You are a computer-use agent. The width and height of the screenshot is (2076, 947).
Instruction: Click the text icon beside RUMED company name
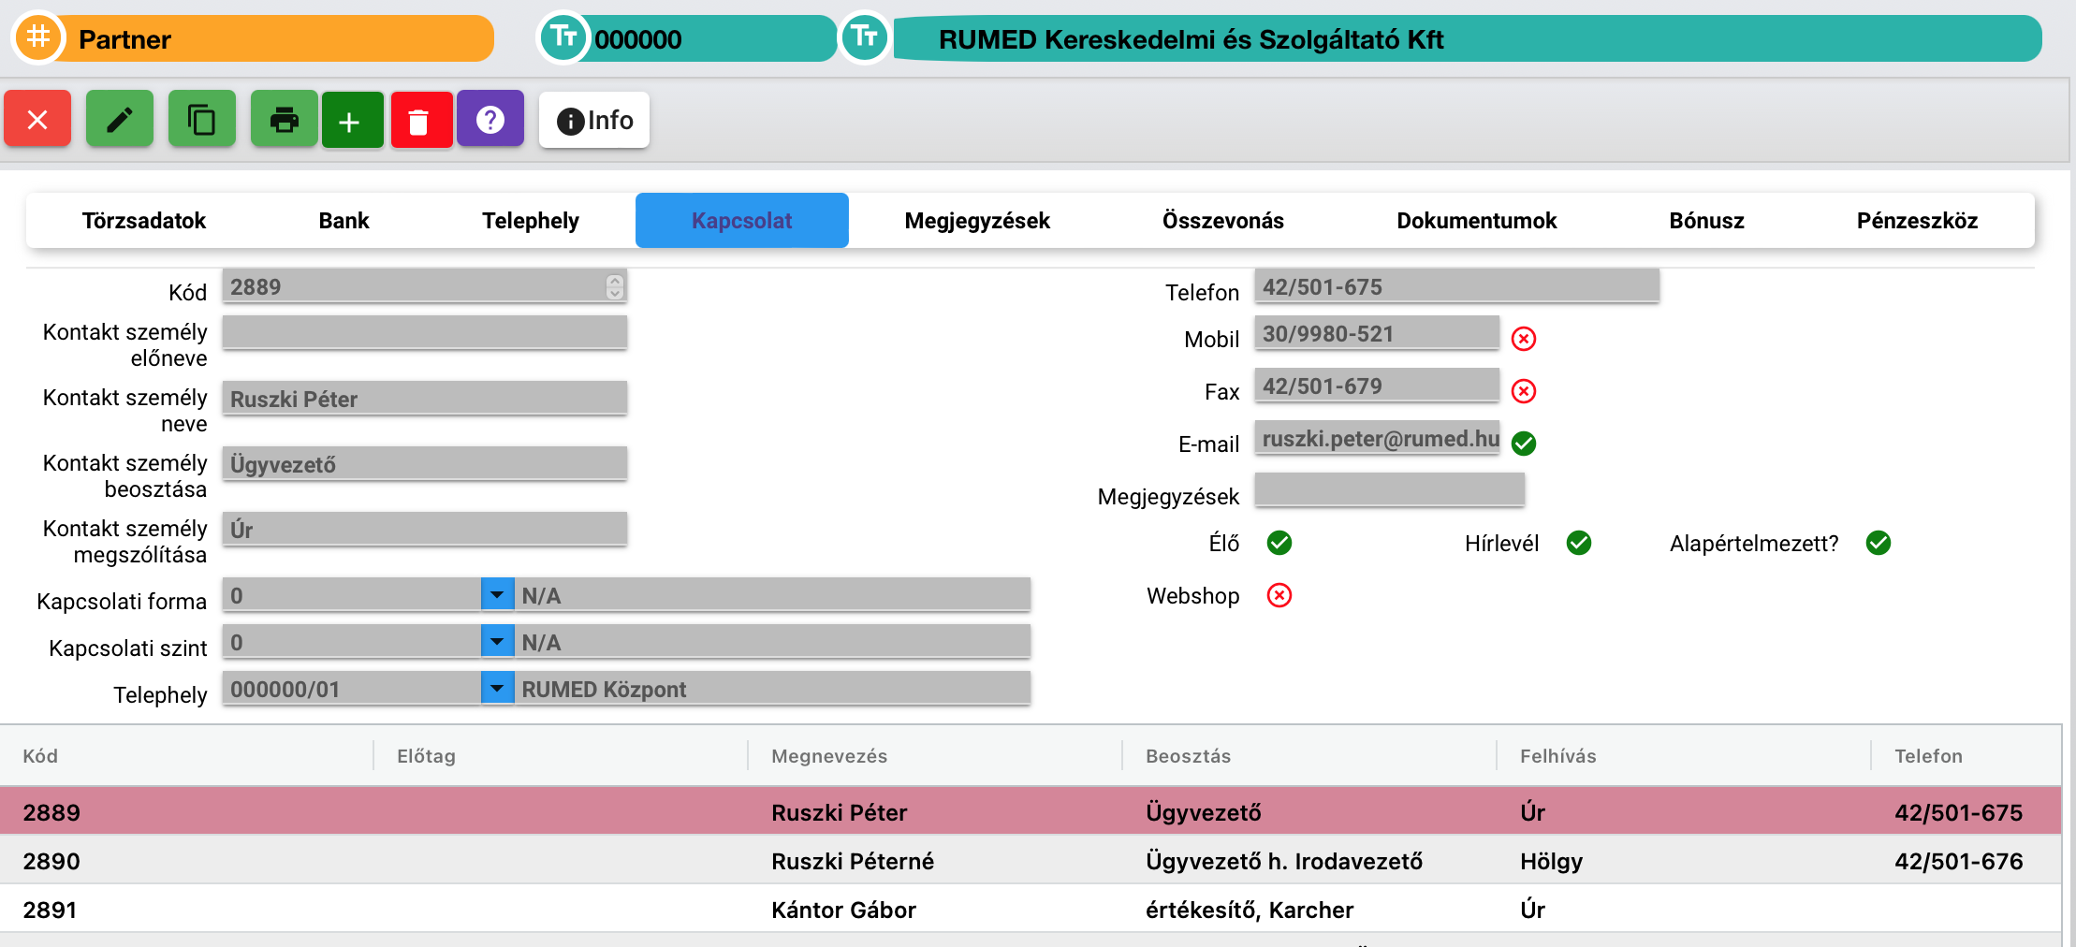pos(865,37)
